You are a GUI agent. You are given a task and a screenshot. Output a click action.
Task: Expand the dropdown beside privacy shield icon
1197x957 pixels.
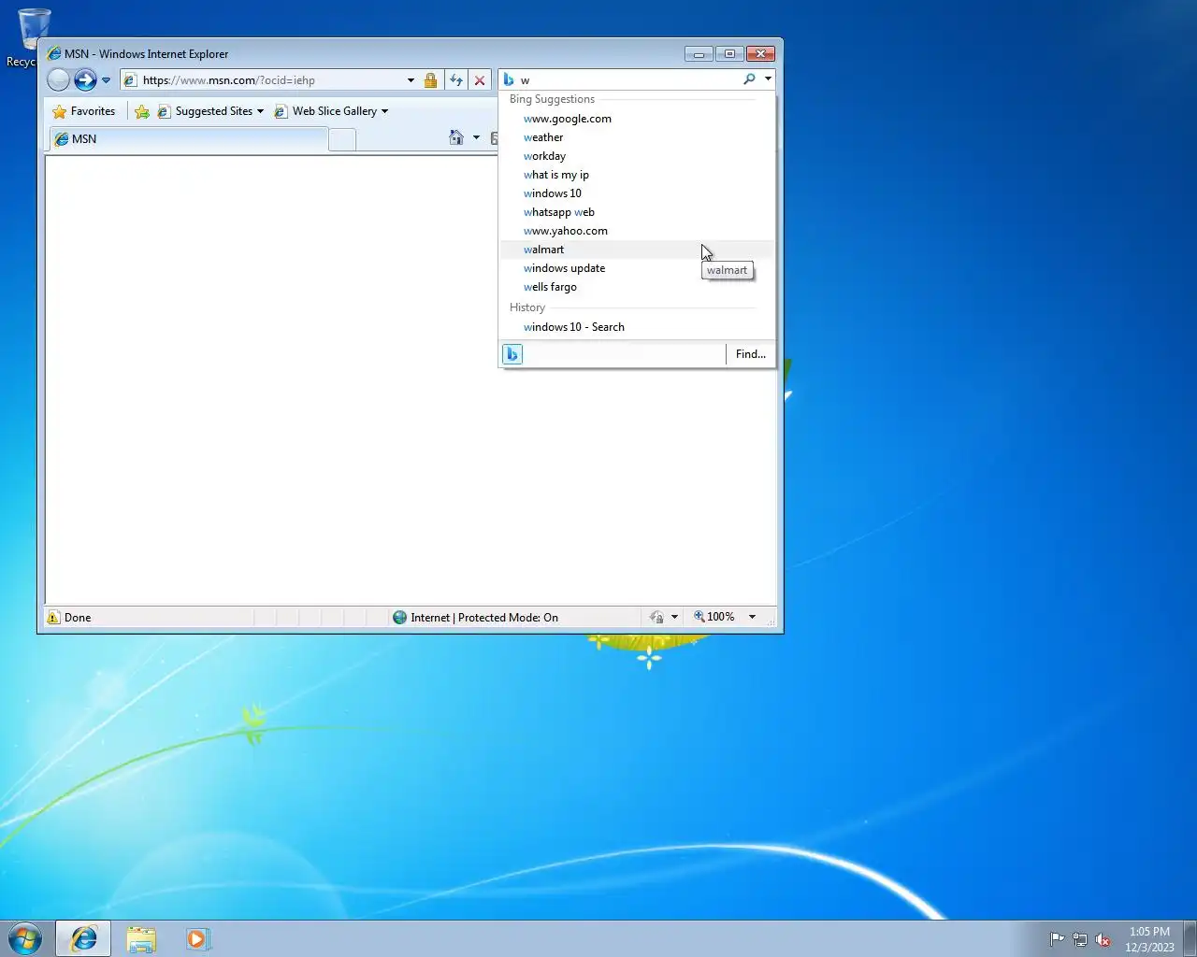click(674, 617)
